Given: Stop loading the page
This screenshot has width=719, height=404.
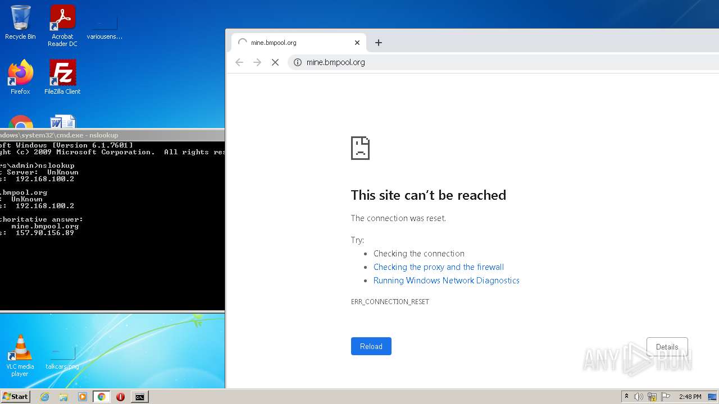Looking at the screenshot, I should click(x=275, y=62).
